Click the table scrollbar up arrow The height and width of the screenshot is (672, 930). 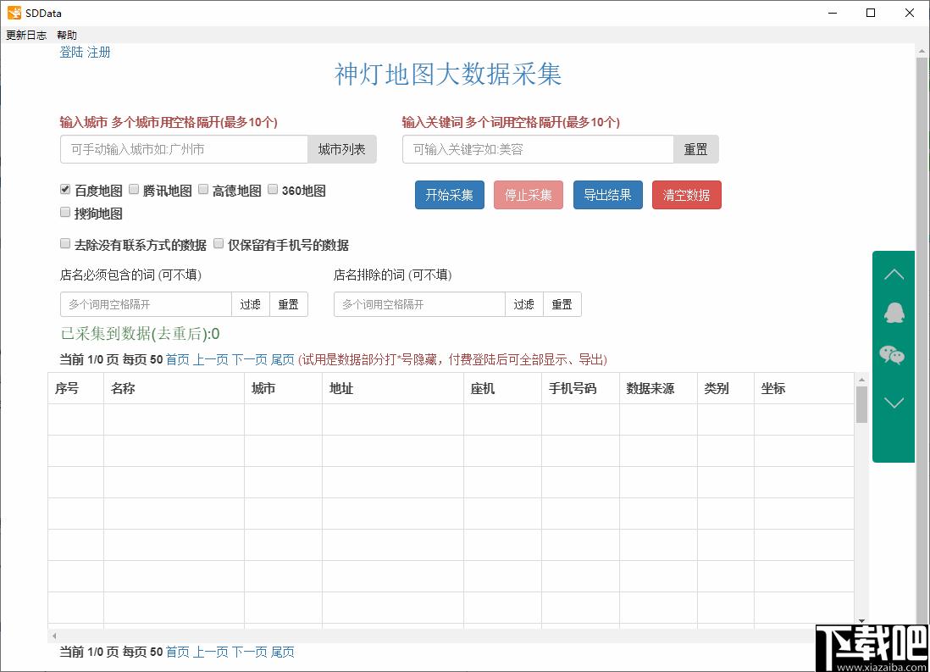point(861,380)
